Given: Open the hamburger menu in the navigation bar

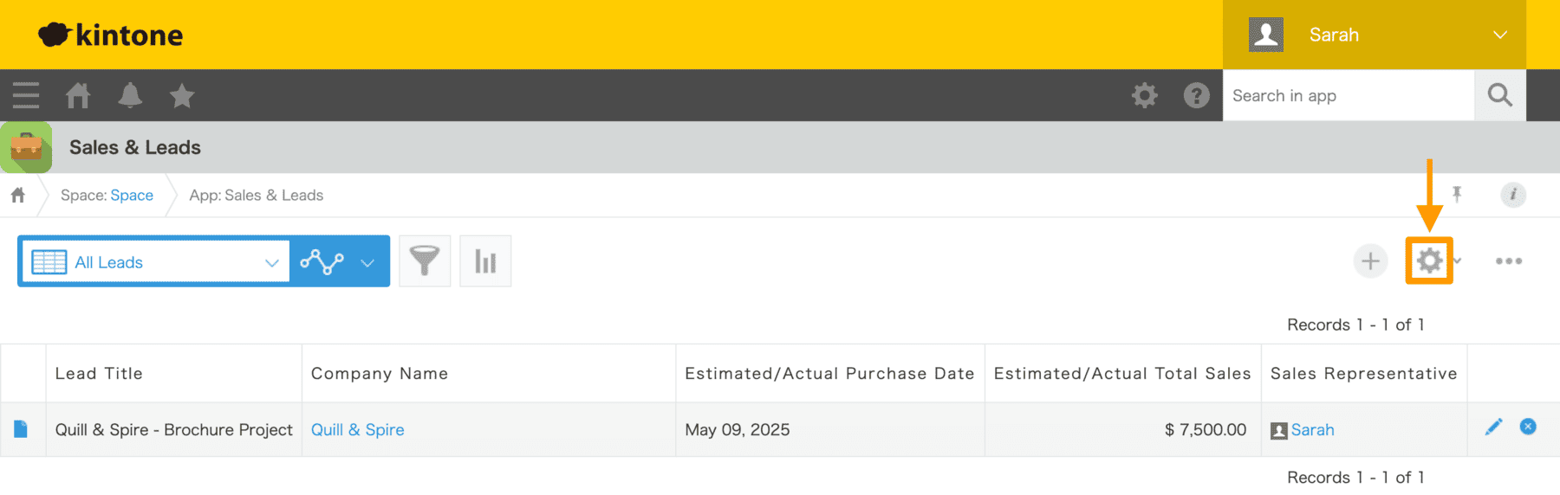Looking at the screenshot, I should click(26, 95).
